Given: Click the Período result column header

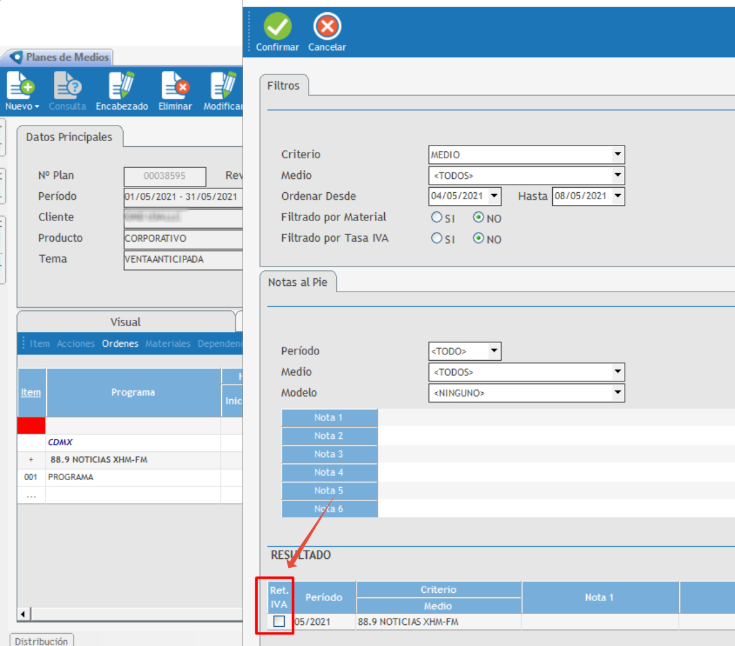Looking at the screenshot, I should (x=324, y=597).
